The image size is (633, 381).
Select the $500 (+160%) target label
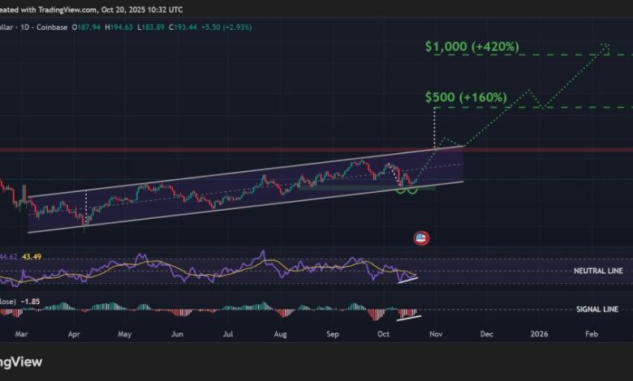click(466, 97)
